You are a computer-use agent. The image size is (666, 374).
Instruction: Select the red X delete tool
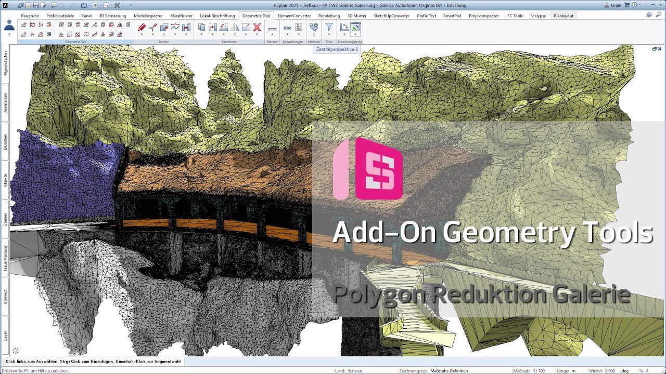[x=257, y=27]
